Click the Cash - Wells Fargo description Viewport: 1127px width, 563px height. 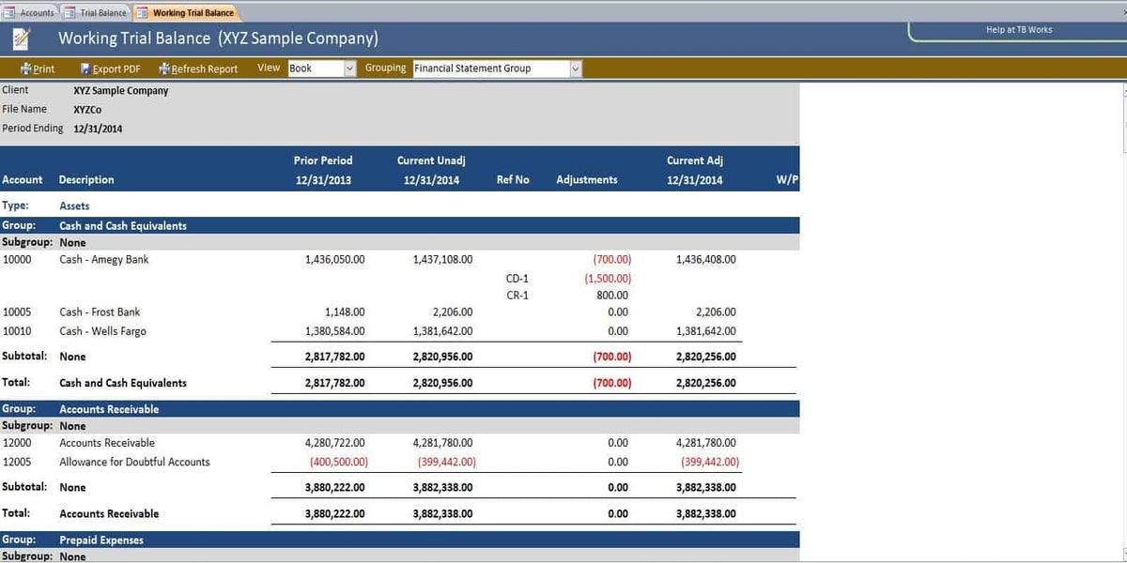click(102, 331)
